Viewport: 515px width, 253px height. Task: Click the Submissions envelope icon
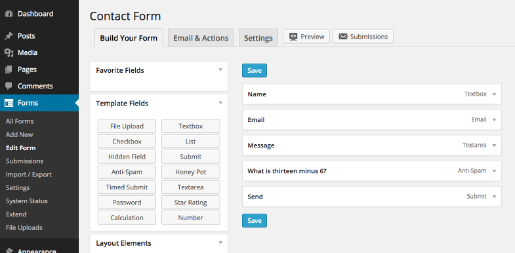click(343, 37)
